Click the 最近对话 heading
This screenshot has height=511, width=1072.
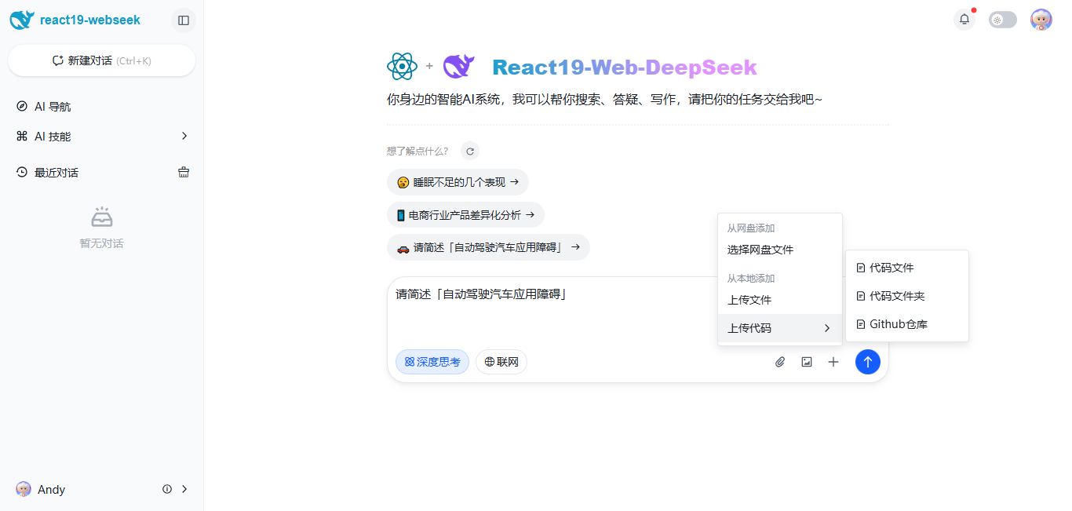click(57, 173)
